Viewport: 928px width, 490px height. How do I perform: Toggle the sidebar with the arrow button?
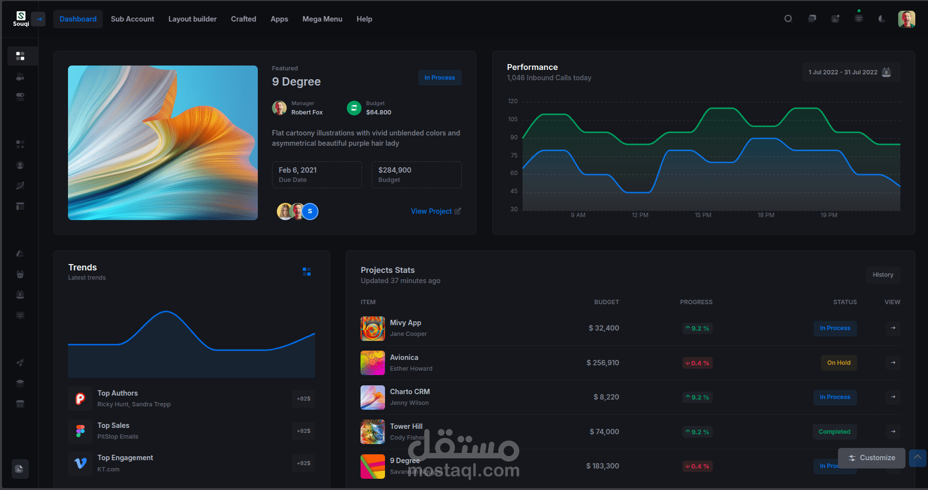point(39,19)
